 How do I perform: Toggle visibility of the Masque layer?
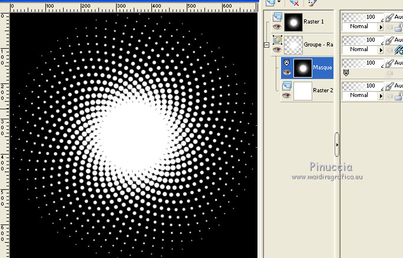pyautogui.click(x=286, y=72)
